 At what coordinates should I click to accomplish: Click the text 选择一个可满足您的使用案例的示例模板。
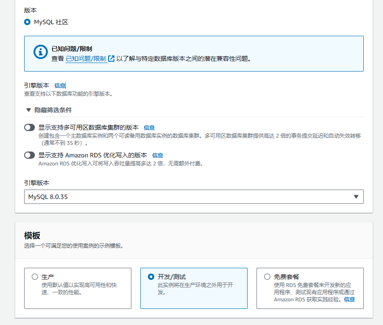tap(74, 246)
